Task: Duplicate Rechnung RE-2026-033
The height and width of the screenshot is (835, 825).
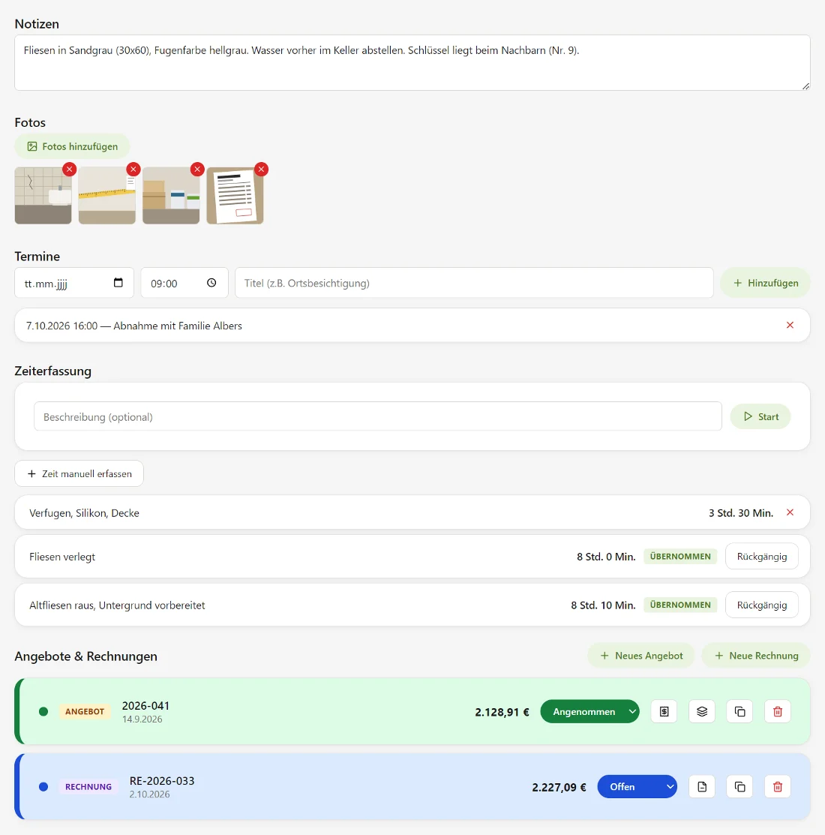Action: coord(739,786)
